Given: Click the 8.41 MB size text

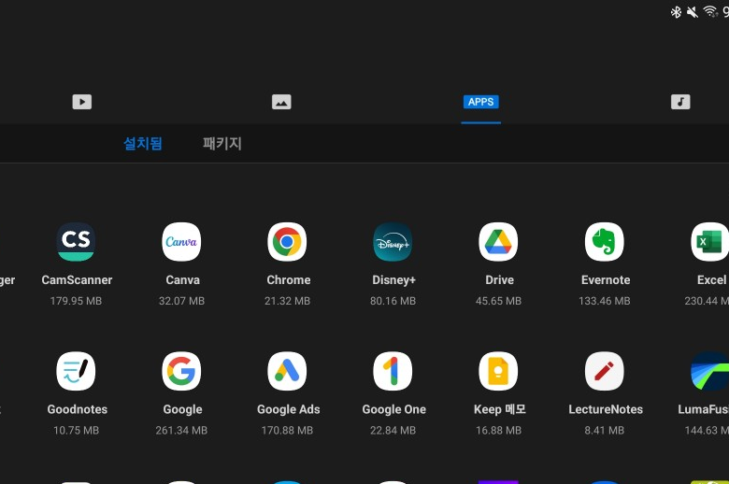Looking at the screenshot, I should click(x=605, y=430).
